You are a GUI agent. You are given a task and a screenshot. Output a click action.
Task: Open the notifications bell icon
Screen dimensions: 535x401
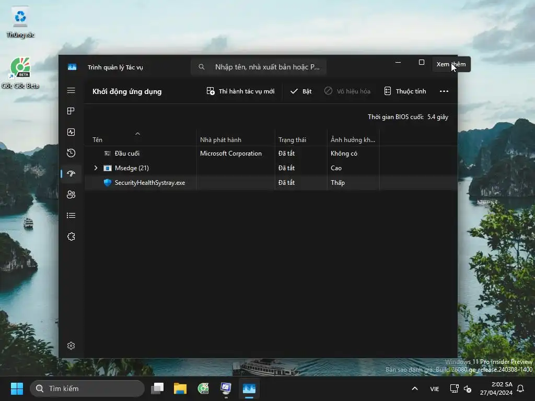click(x=521, y=388)
